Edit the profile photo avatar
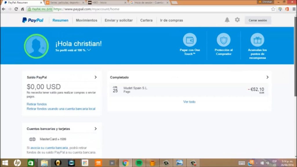Screen dimensions: 297x167 pyautogui.click(x=36, y=46)
